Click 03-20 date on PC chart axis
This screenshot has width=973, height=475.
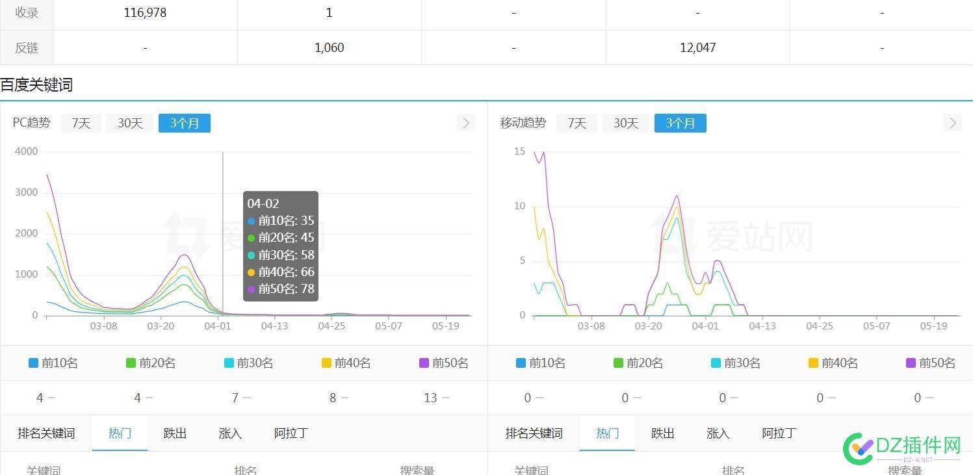point(160,326)
